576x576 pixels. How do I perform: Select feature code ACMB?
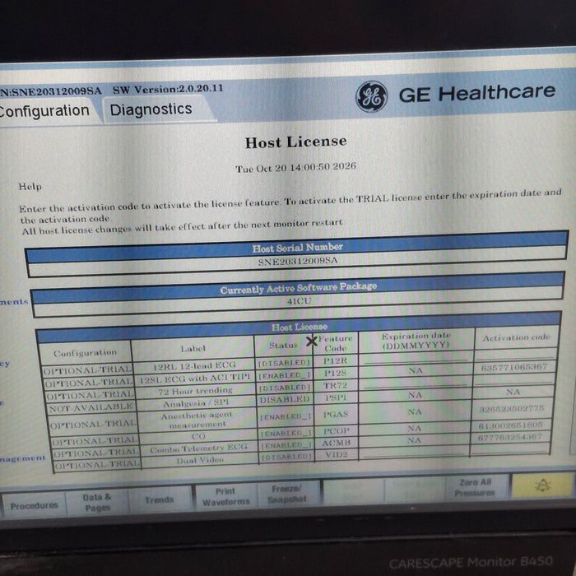coord(336,443)
